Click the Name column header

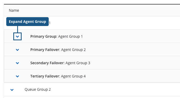pos(14,10)
